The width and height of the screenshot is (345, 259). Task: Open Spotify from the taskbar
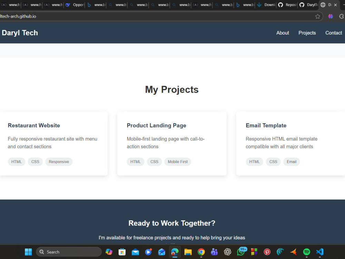[x=306, y=252]
